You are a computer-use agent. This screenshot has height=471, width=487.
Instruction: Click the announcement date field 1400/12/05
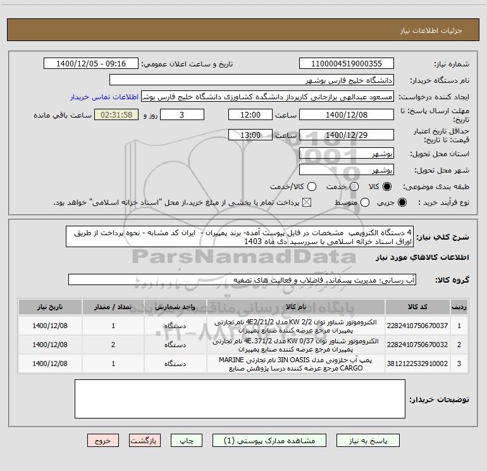[91, 63]
